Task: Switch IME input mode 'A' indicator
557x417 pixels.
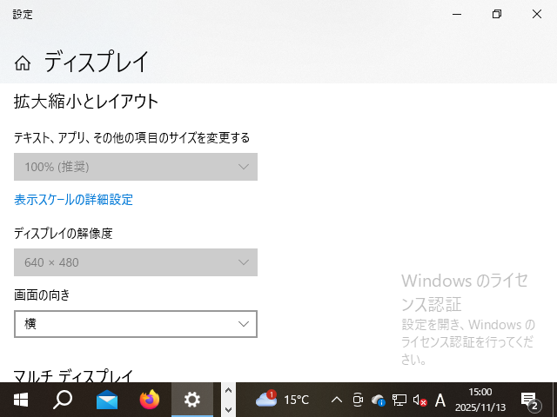Action: [x=440, y=400]
